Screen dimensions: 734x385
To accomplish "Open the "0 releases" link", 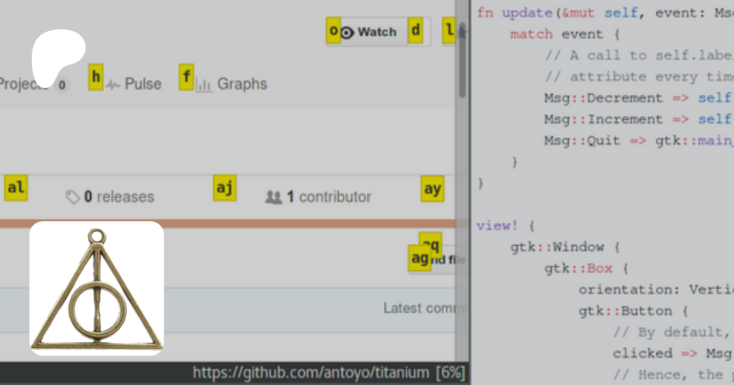I will tap(119, 197).
